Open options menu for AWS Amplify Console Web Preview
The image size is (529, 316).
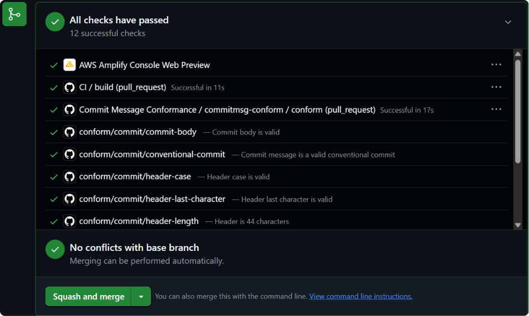[496, 64]
